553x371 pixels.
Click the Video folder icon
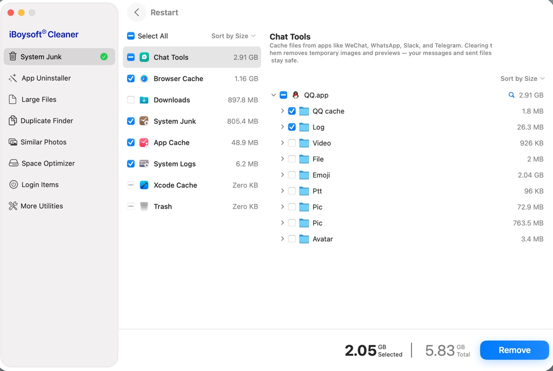click(304, 143)
